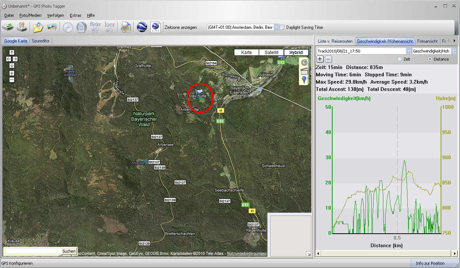Image resolution: width=460 pixels, height=268 pixels.
Task: Click Info zur Position in status bar
Action: coord(430,263)
